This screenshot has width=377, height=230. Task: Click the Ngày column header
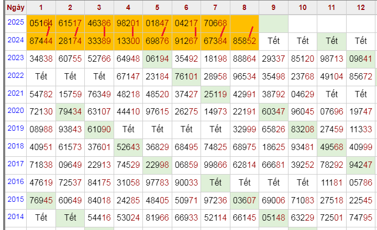(14, 7)
